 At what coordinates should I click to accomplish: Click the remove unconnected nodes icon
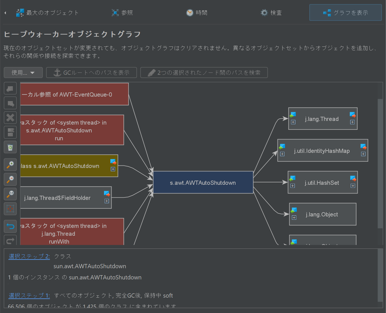coord(10,132)
